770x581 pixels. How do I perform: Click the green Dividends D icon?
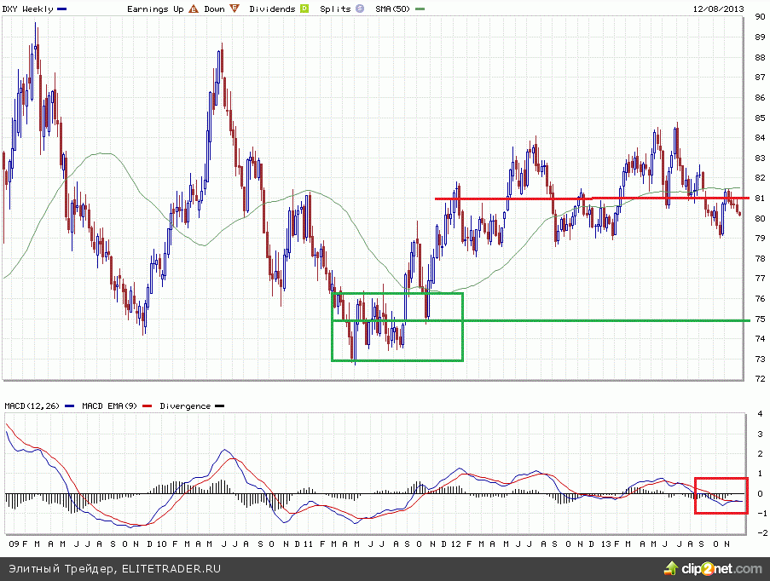pos(304,9)
